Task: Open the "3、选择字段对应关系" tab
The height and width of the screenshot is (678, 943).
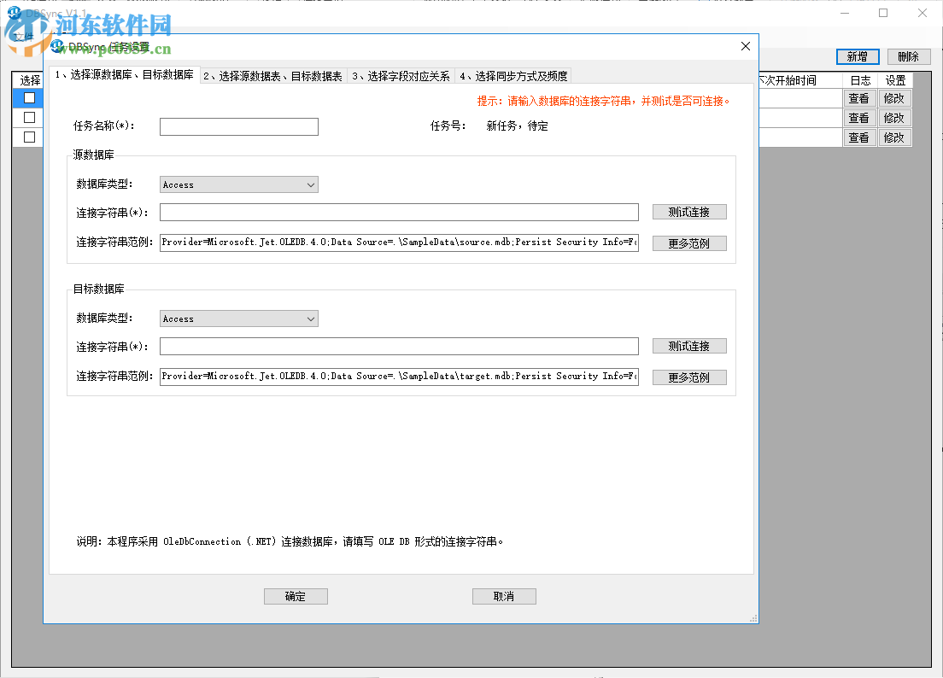Action: tap(401, 76)
